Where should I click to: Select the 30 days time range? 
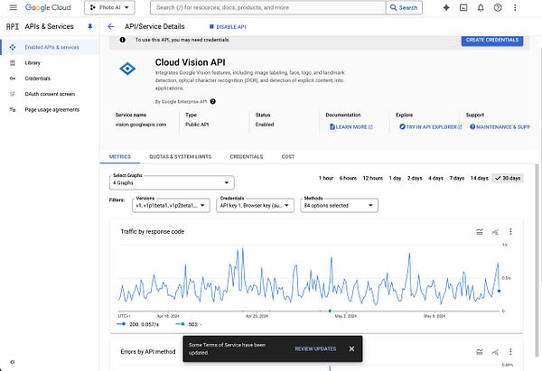(x=509, y=178)
